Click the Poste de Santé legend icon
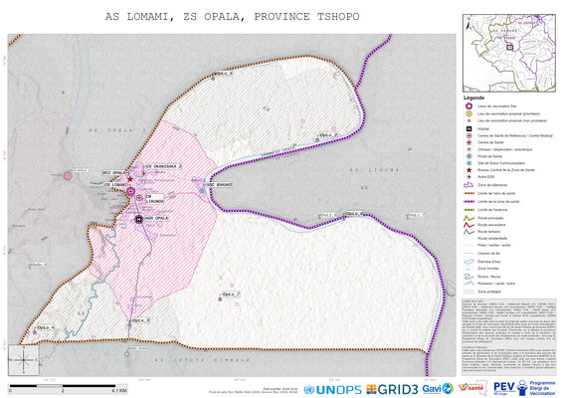The image size is (563, 398). pyautogui.click(x=469, y=156)
